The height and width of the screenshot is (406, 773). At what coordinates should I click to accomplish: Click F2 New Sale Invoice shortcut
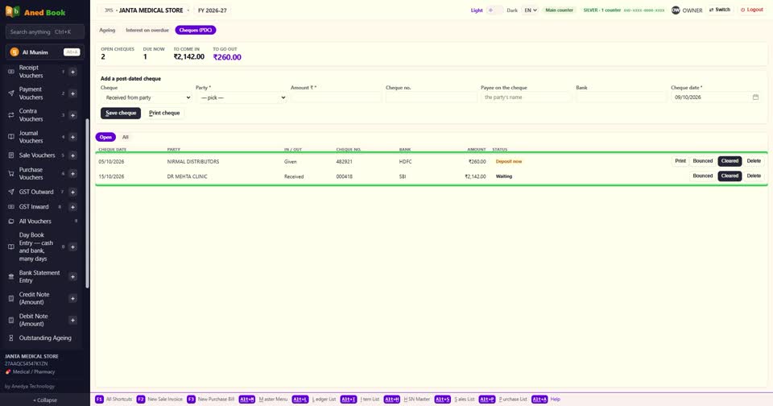click(x=159, y=399)
